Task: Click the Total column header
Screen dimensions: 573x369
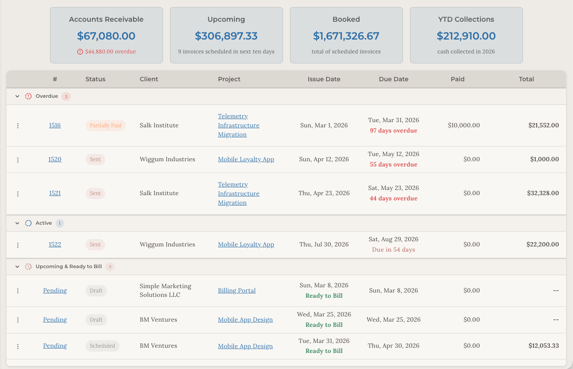Action: coord(526,79)
